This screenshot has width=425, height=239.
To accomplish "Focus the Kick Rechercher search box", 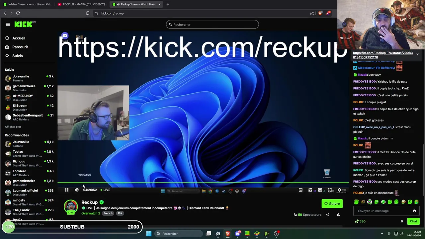I will point(212,24).
